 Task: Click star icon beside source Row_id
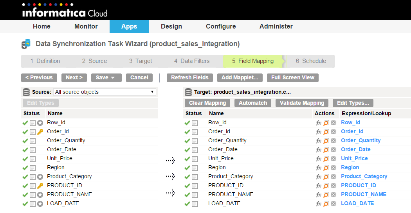point(40,123)
